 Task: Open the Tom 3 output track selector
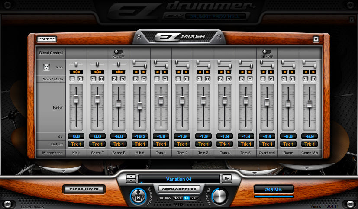203,144
